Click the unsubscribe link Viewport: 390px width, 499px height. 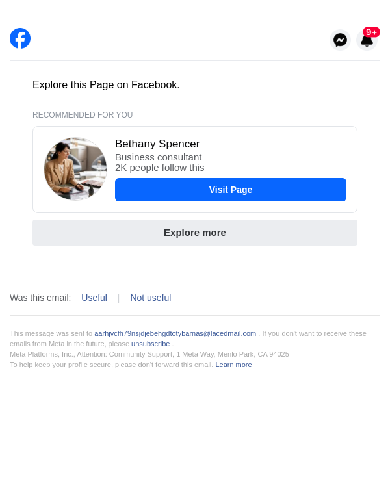150,344
